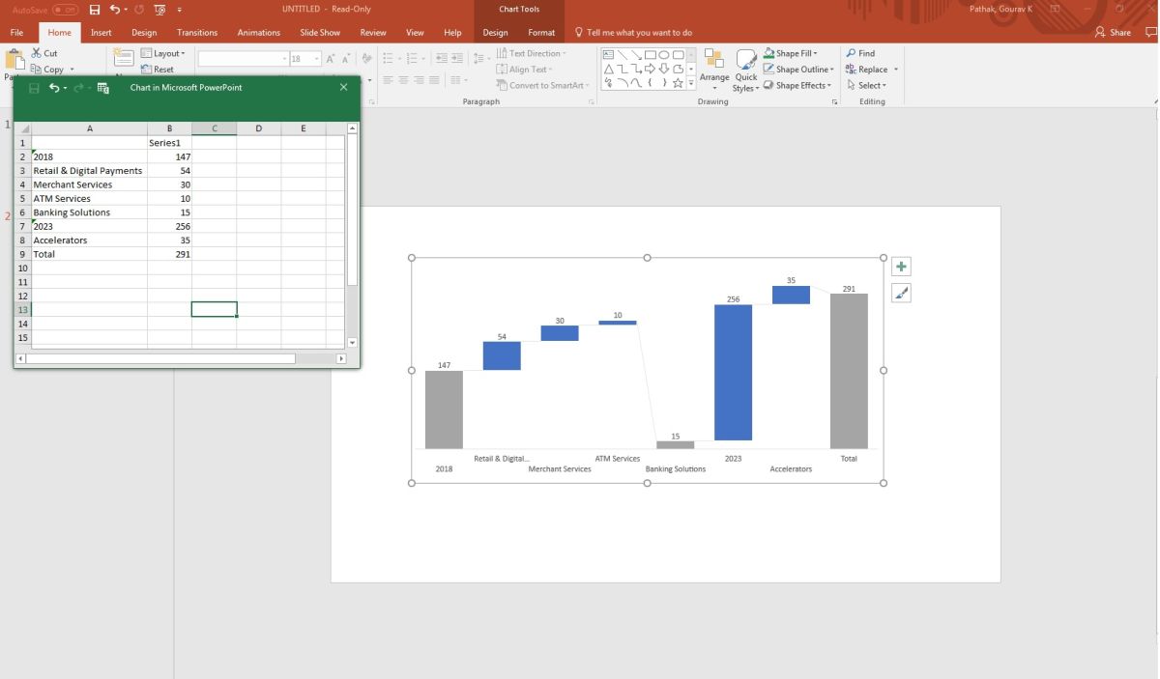Click the Series1 header cell
This screenshot has width=1160, height=679.
pyautogui.click(x=169, y=142)
